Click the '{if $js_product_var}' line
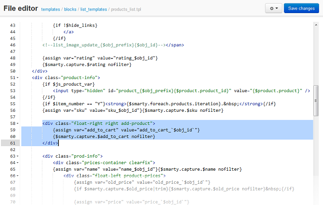The image size is (323, 205). pos(69,84)
